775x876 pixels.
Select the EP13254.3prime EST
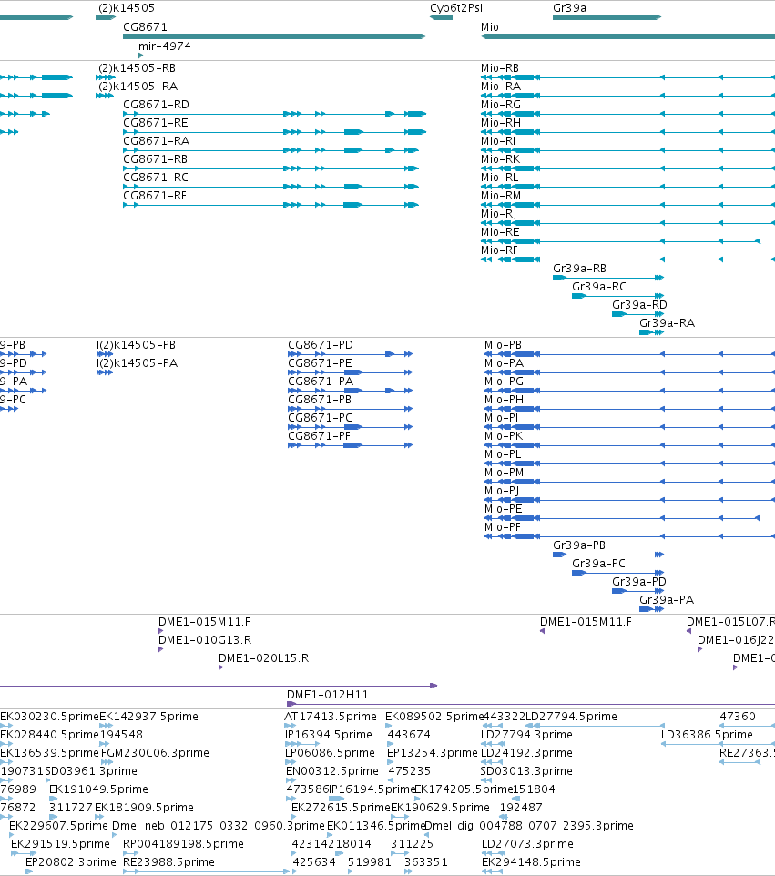tap(390, 762)
